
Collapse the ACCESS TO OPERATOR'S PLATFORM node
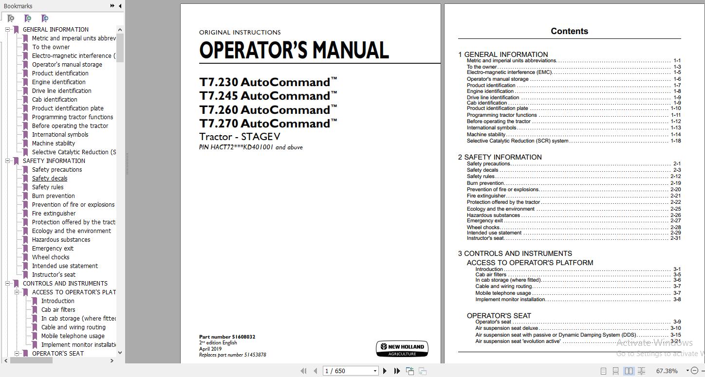(x=17, y=292)
